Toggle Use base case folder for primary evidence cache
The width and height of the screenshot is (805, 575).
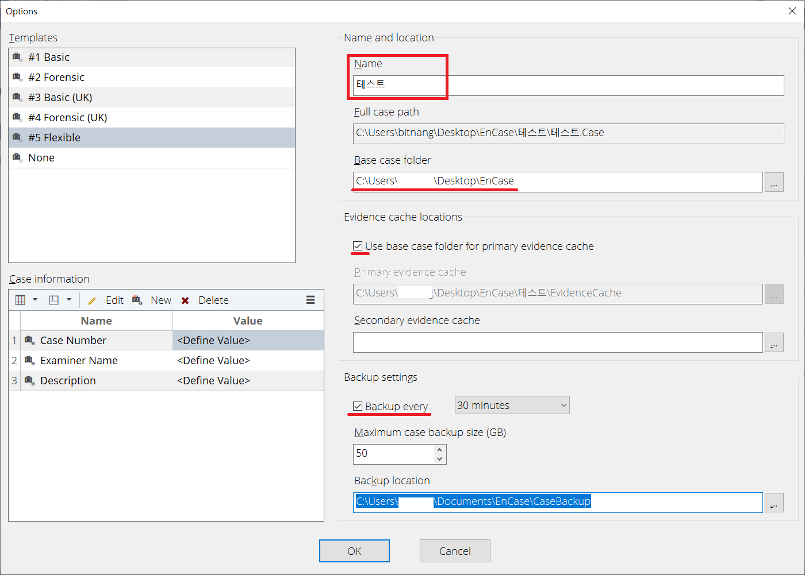coord(358,246)
